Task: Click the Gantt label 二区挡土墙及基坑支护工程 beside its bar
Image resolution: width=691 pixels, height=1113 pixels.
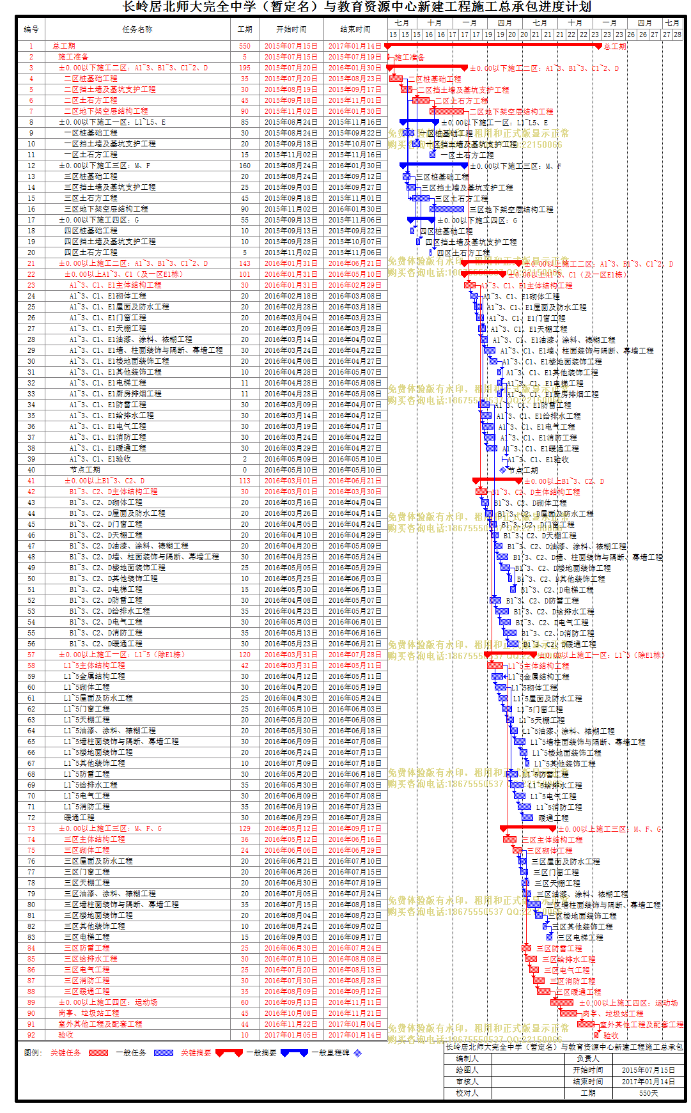Action: [463, 90]
